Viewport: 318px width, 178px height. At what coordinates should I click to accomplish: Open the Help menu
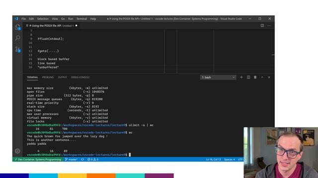(93, 19)
